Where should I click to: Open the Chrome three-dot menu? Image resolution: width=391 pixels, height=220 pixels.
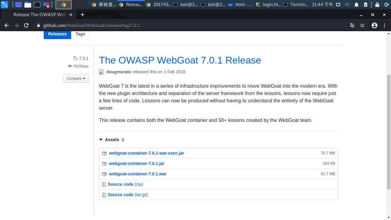384,25
